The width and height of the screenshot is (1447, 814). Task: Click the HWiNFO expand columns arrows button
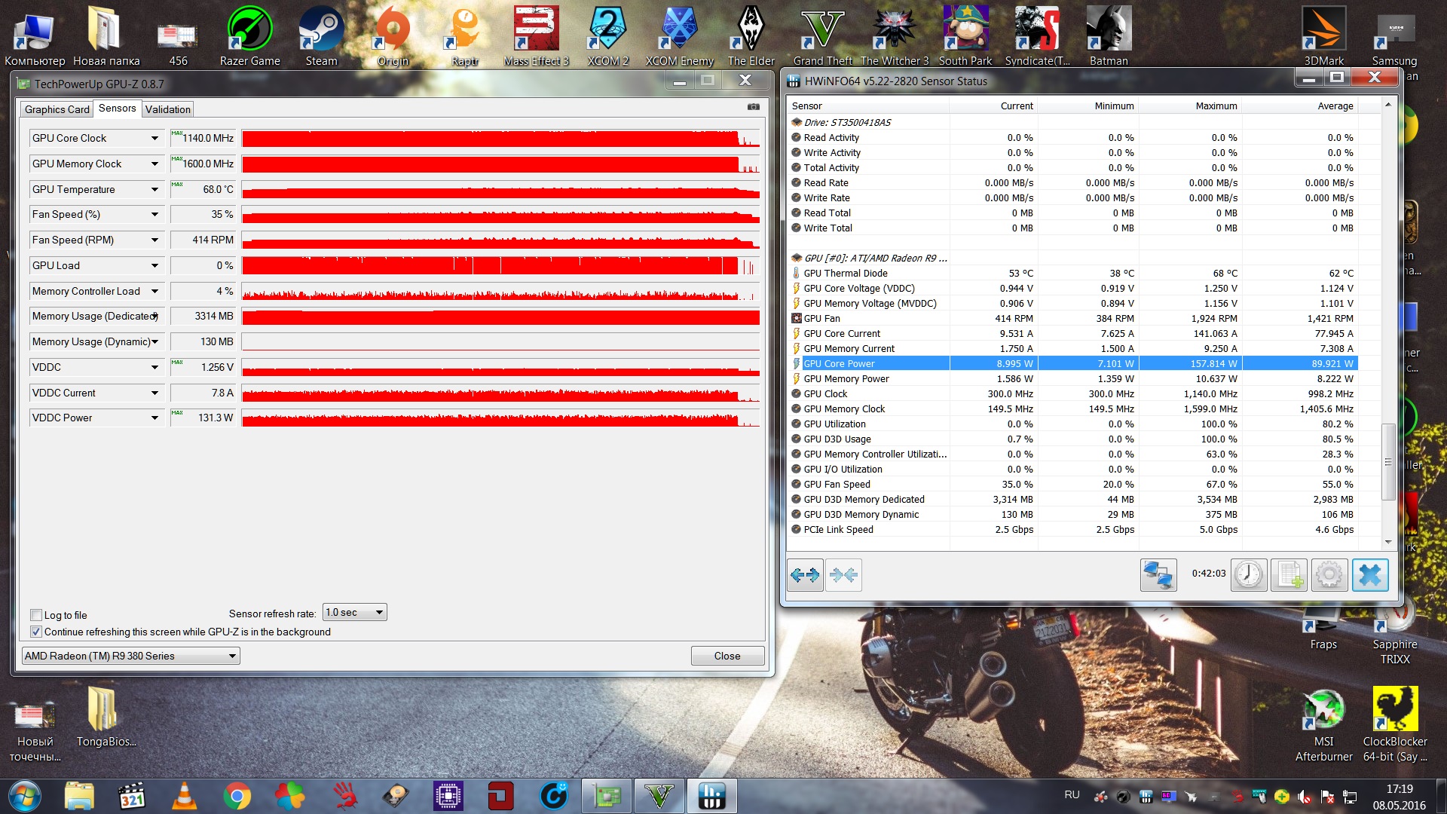click(805, 576)
